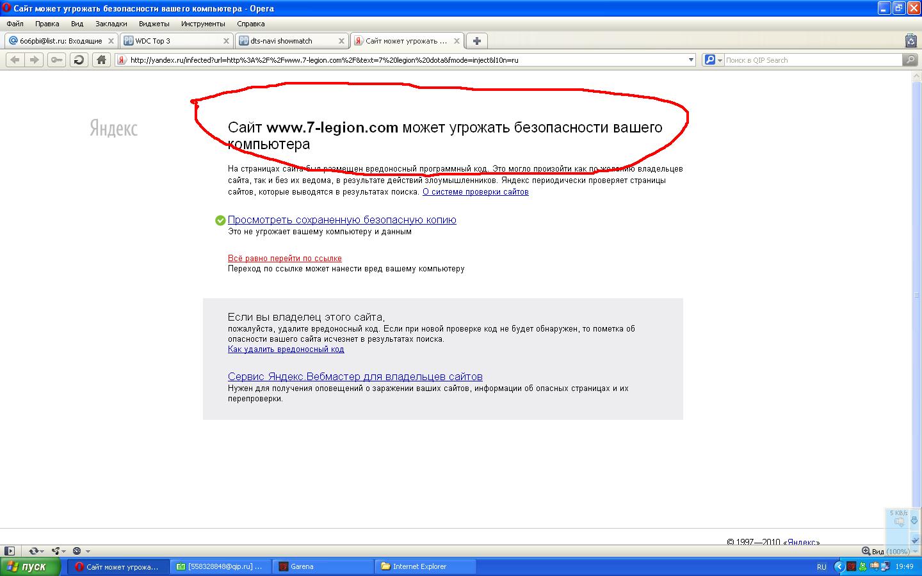Click the RU language indicator

click(821, 567)
